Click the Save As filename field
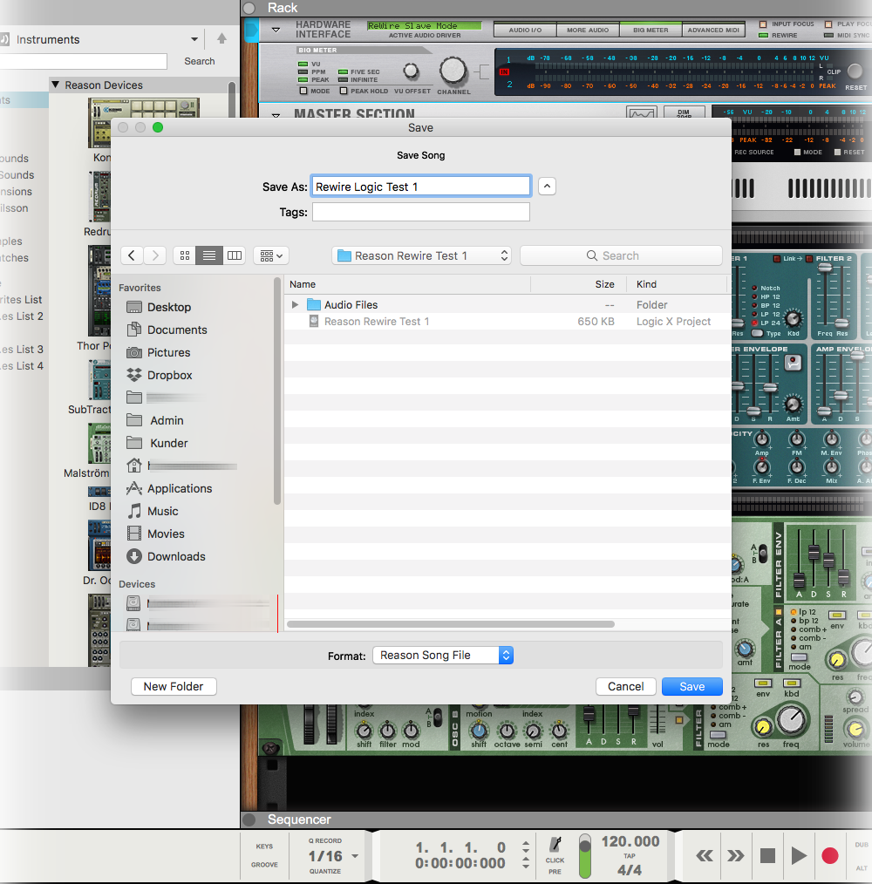Image resolution: width=872 pixels, height=884 pixels. coord(421,187)
